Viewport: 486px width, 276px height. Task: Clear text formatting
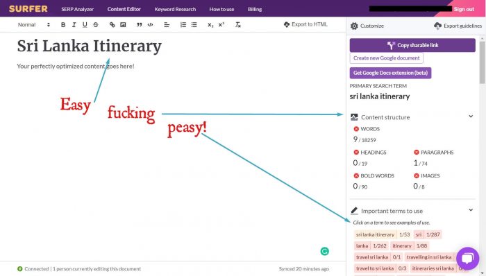click(237, 25)
